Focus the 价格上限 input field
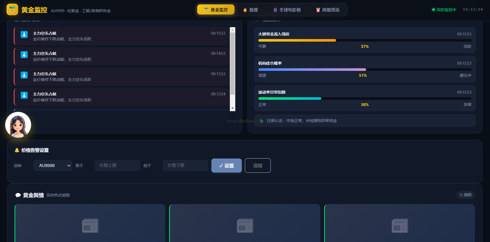This screenshot has width=490, height=242. pos(117,165)
